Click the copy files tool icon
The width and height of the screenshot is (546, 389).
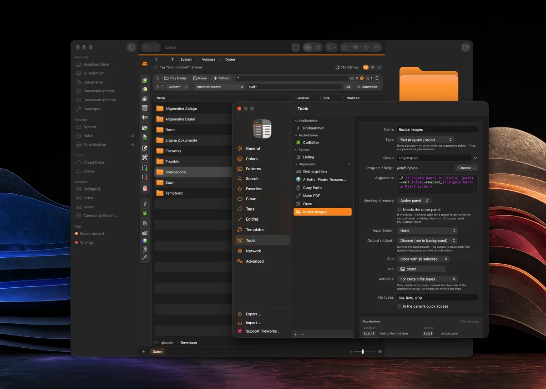point(145,80)
